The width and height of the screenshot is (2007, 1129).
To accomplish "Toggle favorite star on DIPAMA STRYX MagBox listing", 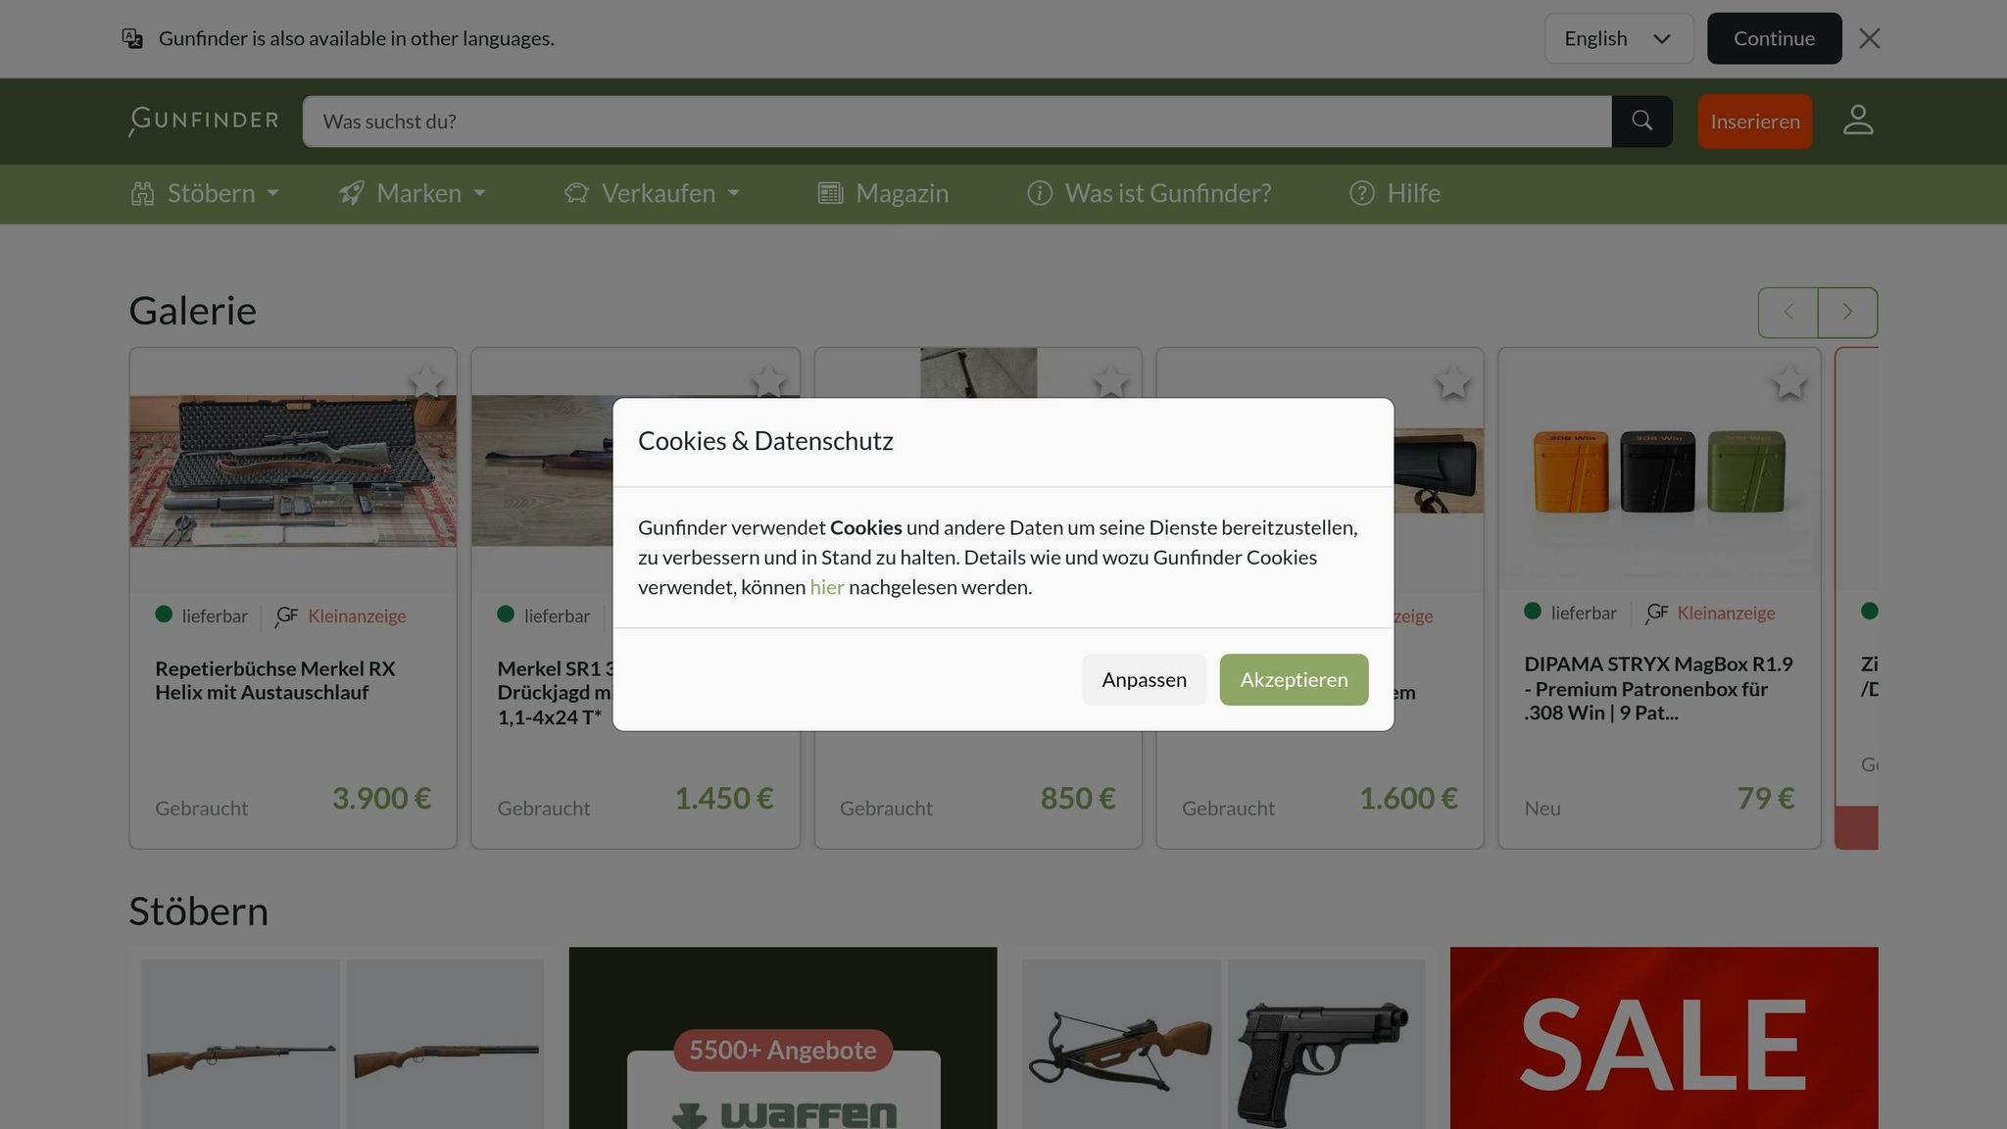I will [1790, 383].
